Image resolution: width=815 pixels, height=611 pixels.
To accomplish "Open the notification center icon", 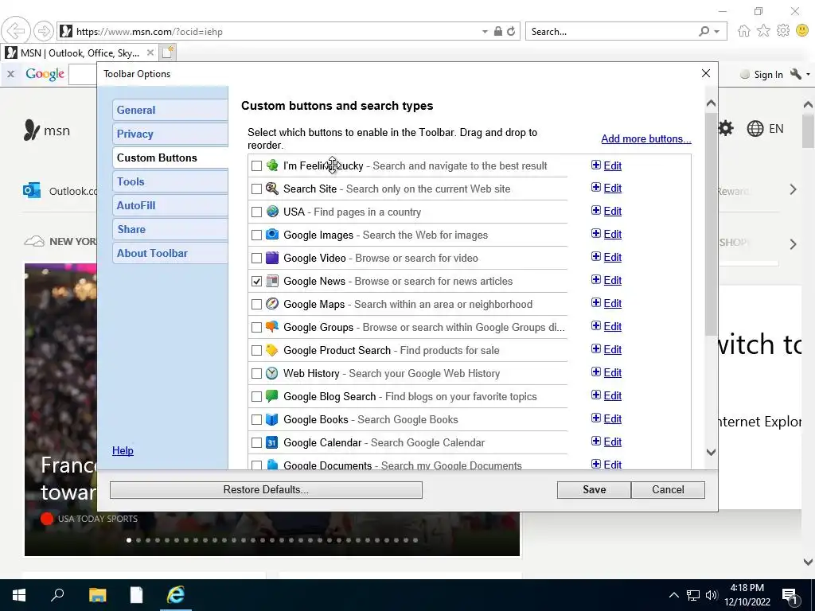I will pyautogui.click(x=790, y=597).
